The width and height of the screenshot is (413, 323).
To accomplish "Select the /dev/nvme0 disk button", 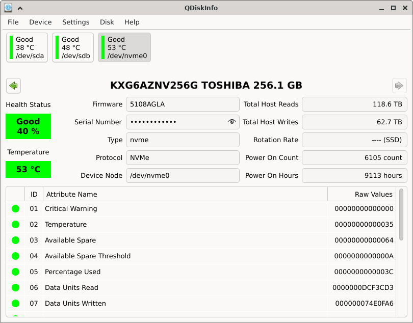I will 124,47.
